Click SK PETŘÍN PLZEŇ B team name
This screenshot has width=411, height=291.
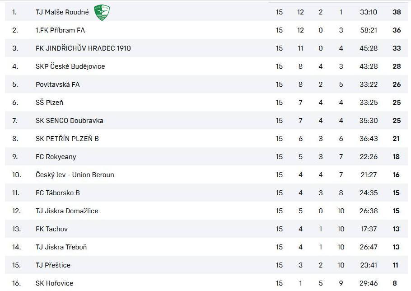pos(67,139)
